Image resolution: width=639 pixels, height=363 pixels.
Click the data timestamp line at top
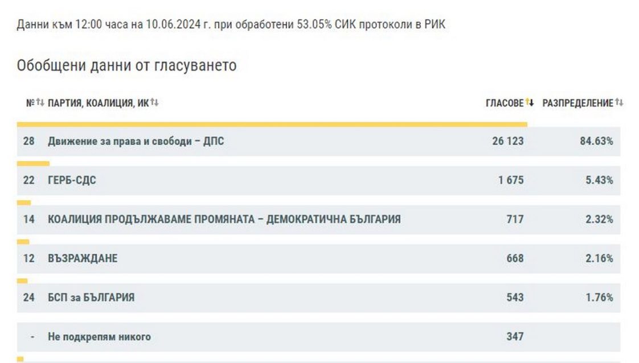click(x=231, y=25)
